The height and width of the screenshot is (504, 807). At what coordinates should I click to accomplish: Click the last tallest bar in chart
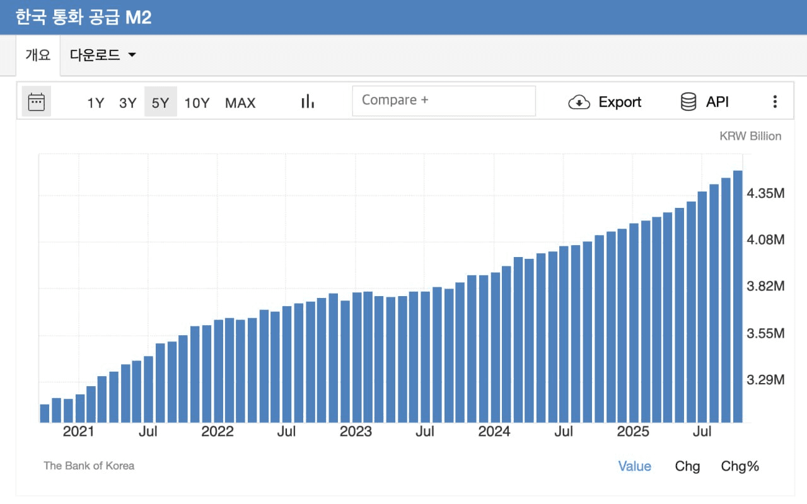[x=737, y=296]
